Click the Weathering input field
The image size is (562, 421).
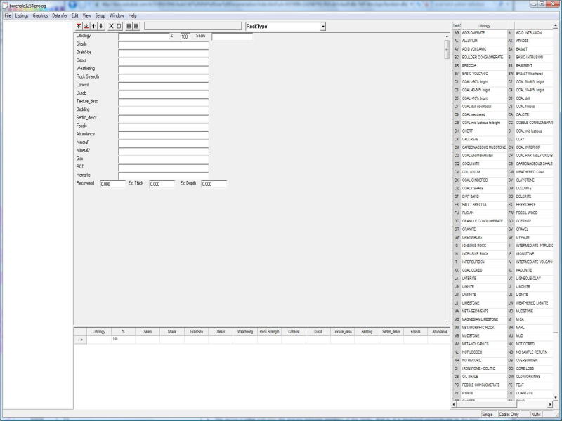pos(163,69)
